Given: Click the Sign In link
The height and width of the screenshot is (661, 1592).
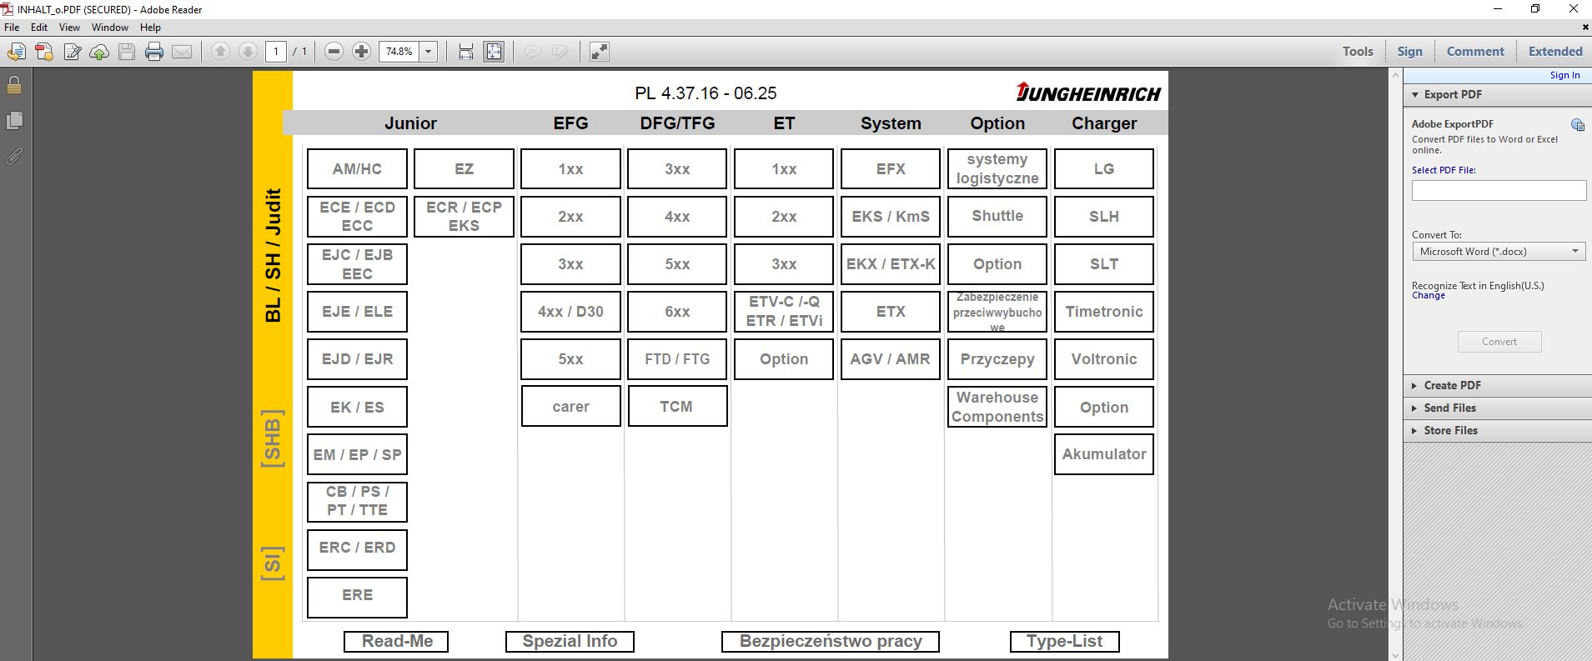Looking at the screenshot, I should [x=1564, y=75].
